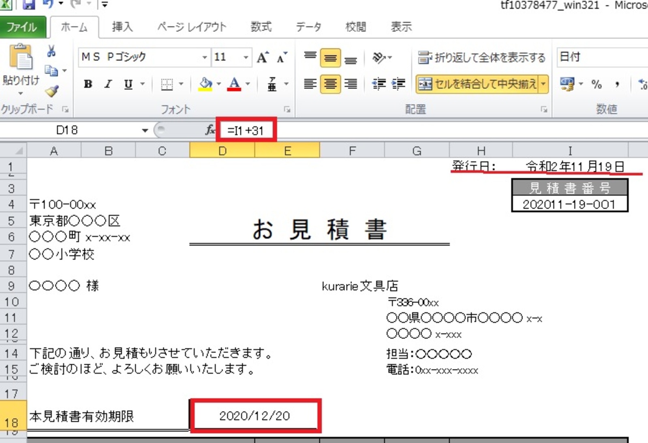Image resolution: width=648 pixels, height=443 pixels.
Task: Select cell with date 2020/12/20
Action: pos(254,415)
